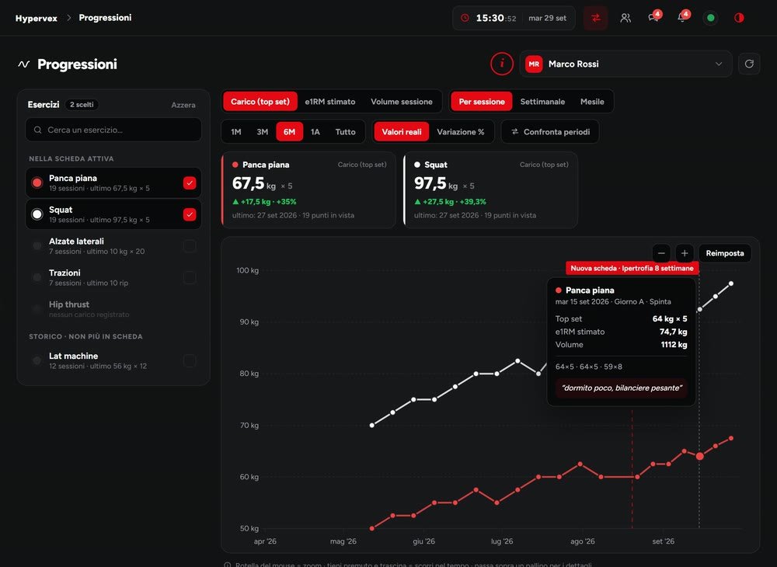The height and width of the screenshot is (567, 777).
Task: Click the MR avatar badge
Action: [534, 64]
